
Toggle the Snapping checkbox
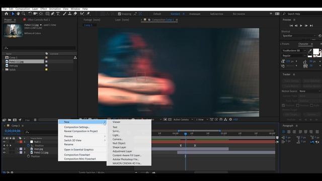point(119,14)
